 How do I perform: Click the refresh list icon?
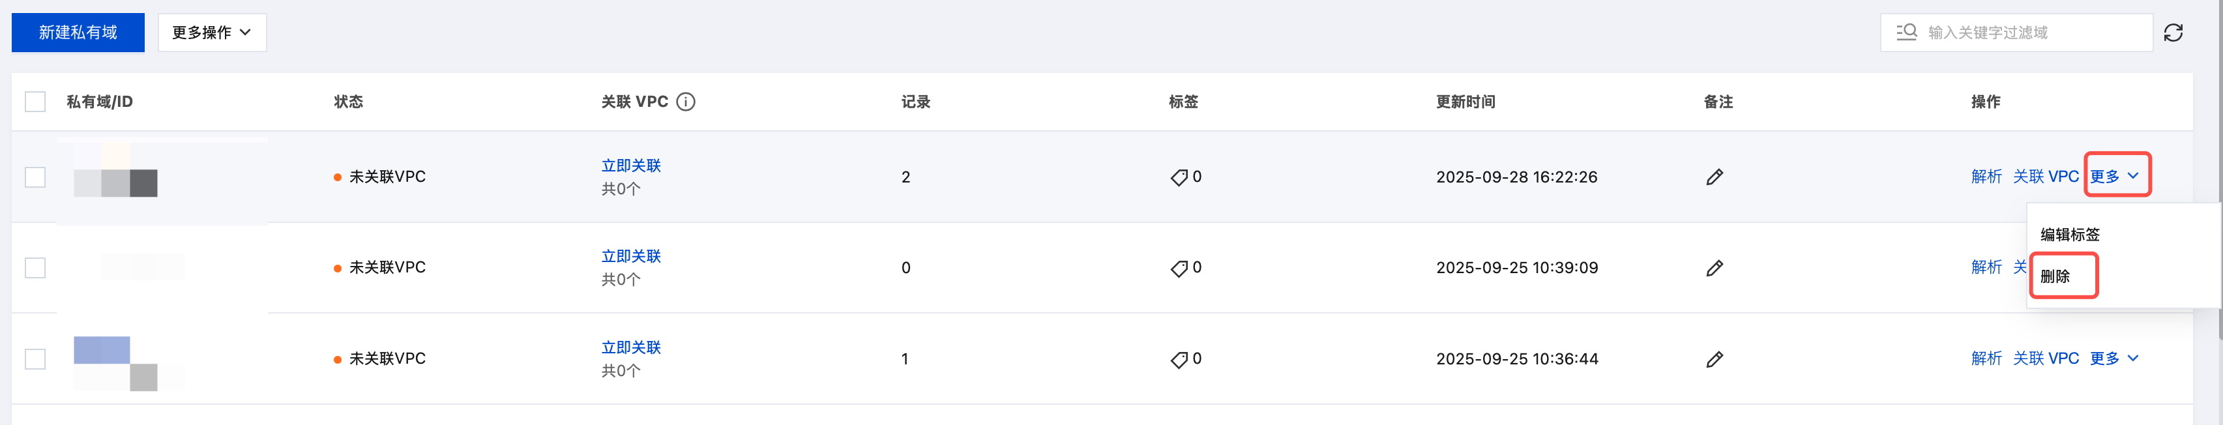2173,33
